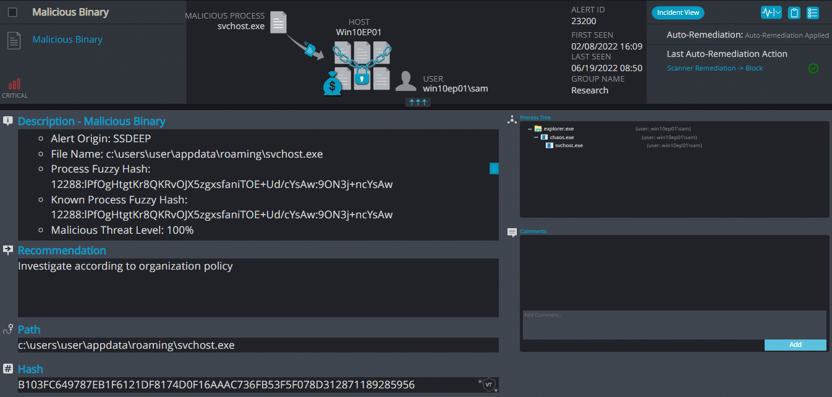The image size is (832, 397).
Task: Click the Process Tree node icon
Action: (x=512, y=119)
